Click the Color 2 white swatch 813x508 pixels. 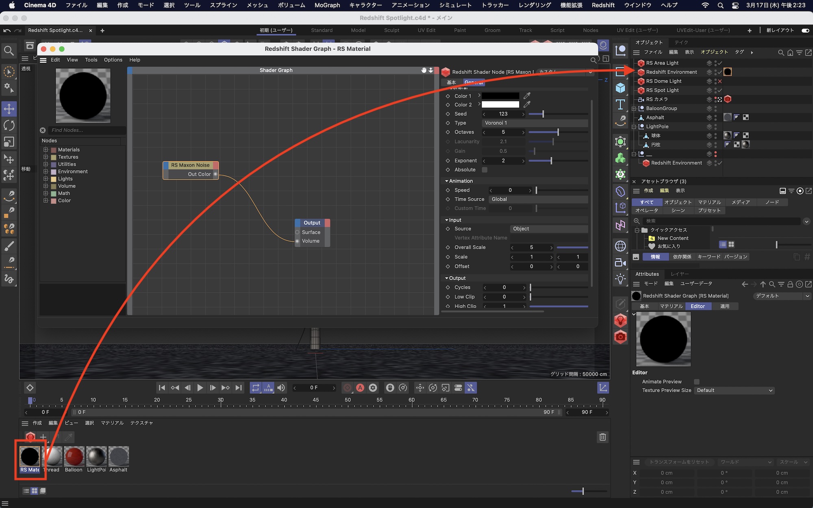tap(500, 105)
